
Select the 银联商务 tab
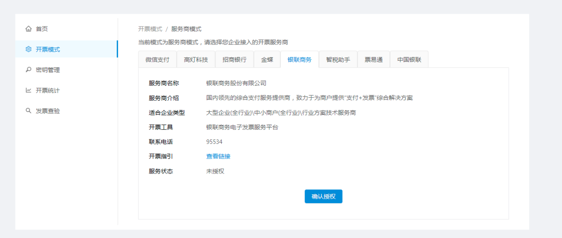click(299, 60)
